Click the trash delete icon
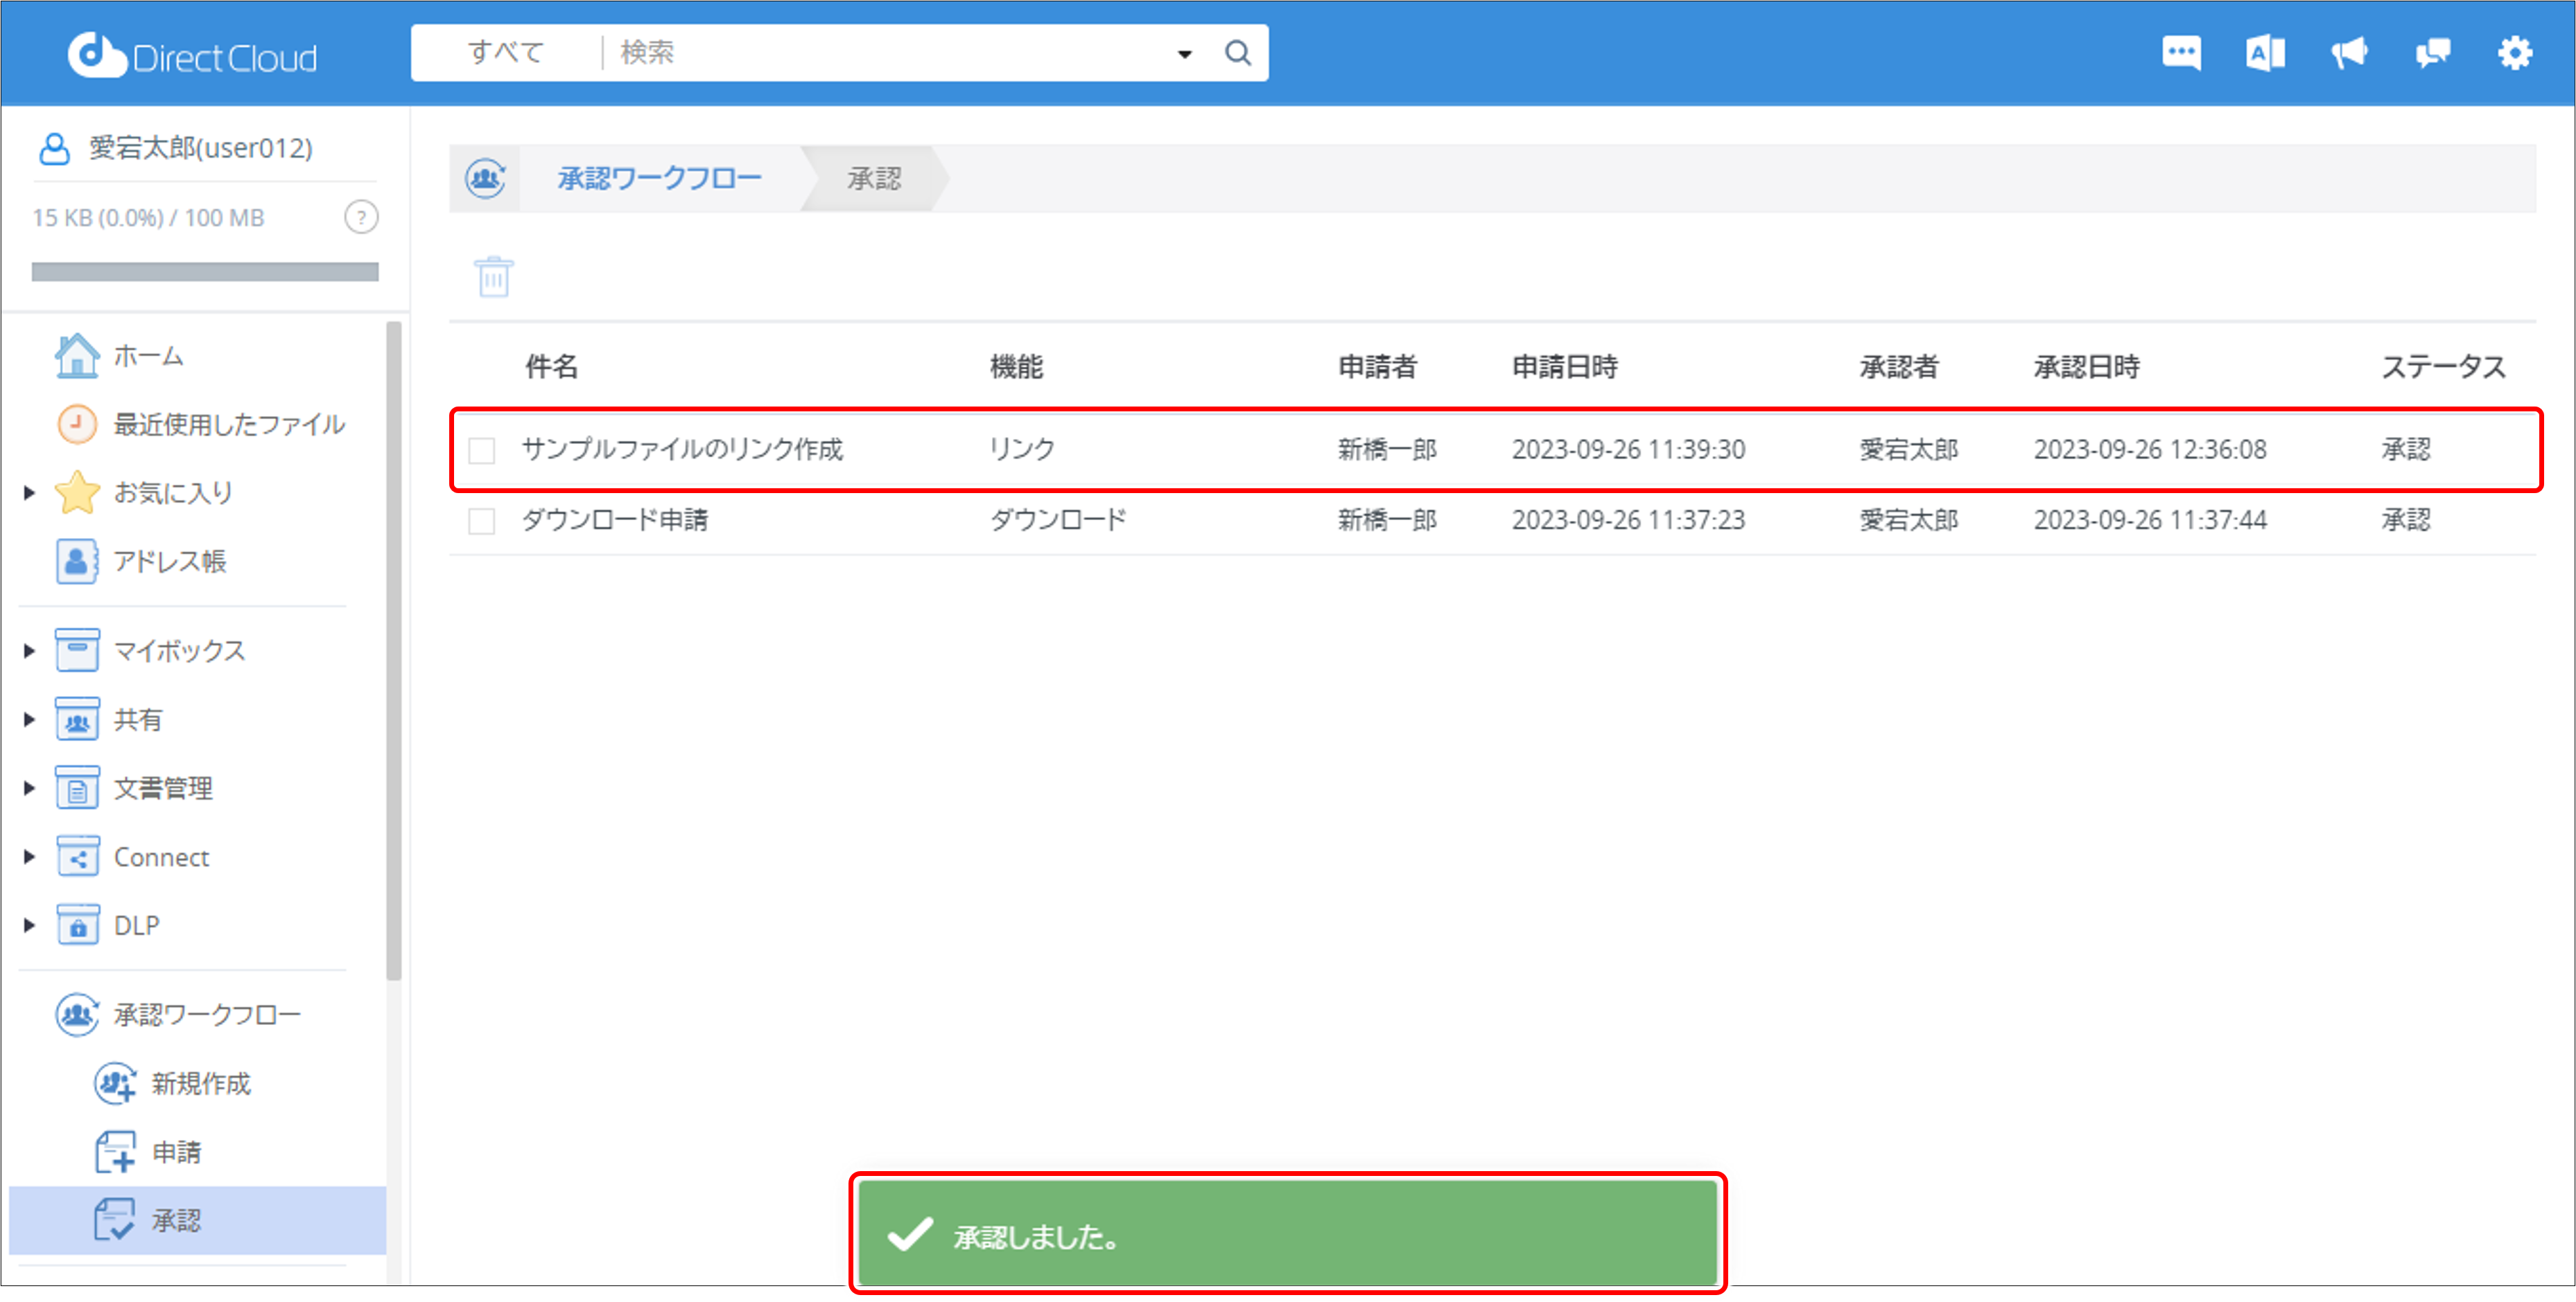This screenshot has width=2576, height=1302. point(493,277)
